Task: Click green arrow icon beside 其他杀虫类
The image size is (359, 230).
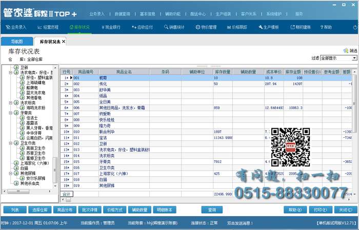Action: (x=16, y=183)
